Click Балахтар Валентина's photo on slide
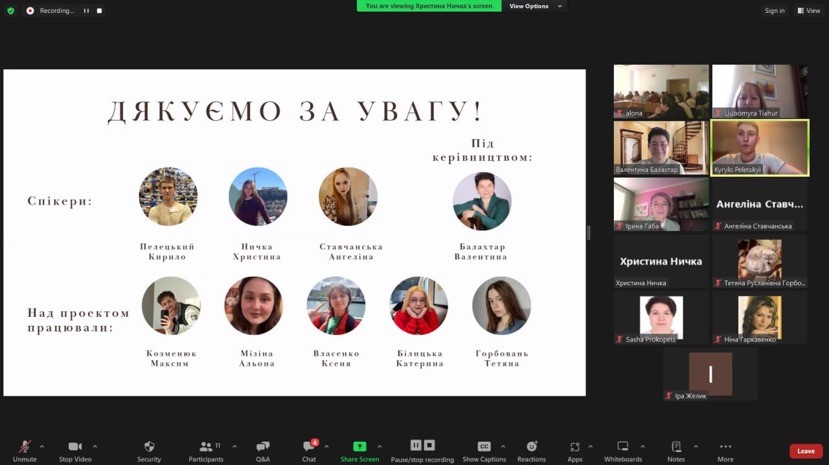Image resolution: width=829 pixels, height=465 pixels. tap(482, 201)
